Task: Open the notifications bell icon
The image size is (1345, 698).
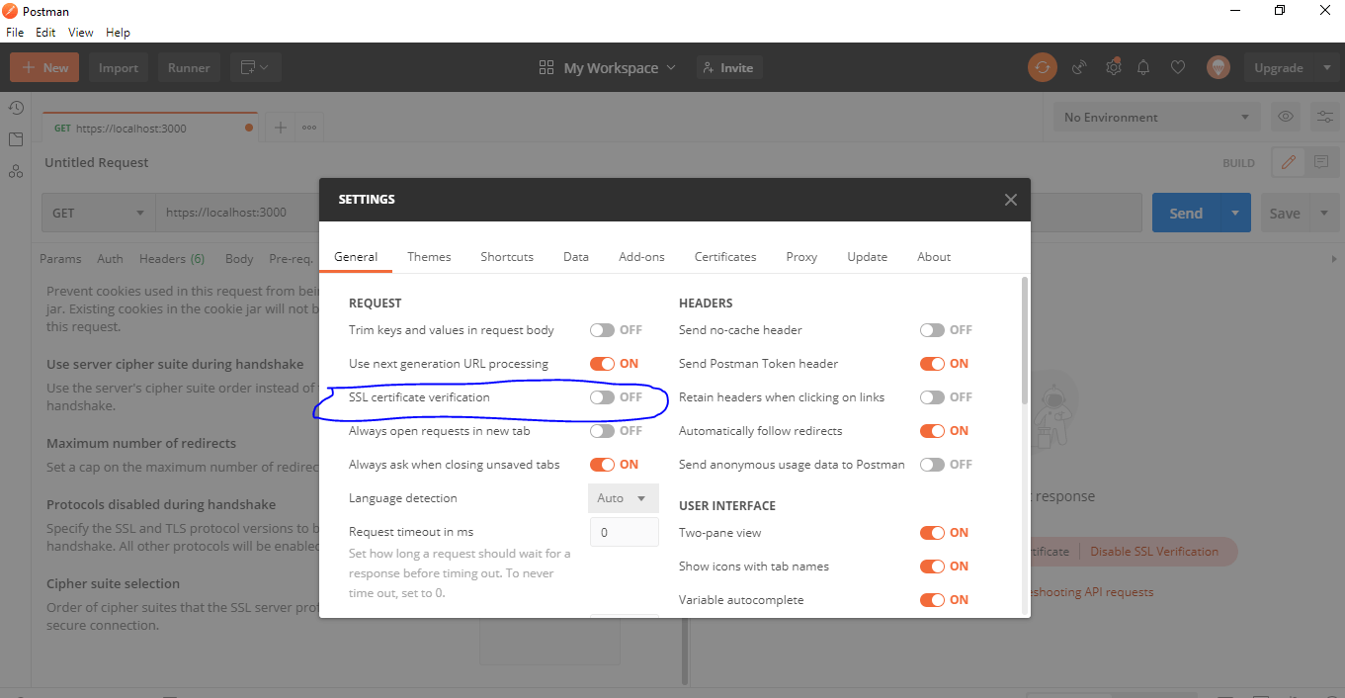Action: click(1143, 67)
